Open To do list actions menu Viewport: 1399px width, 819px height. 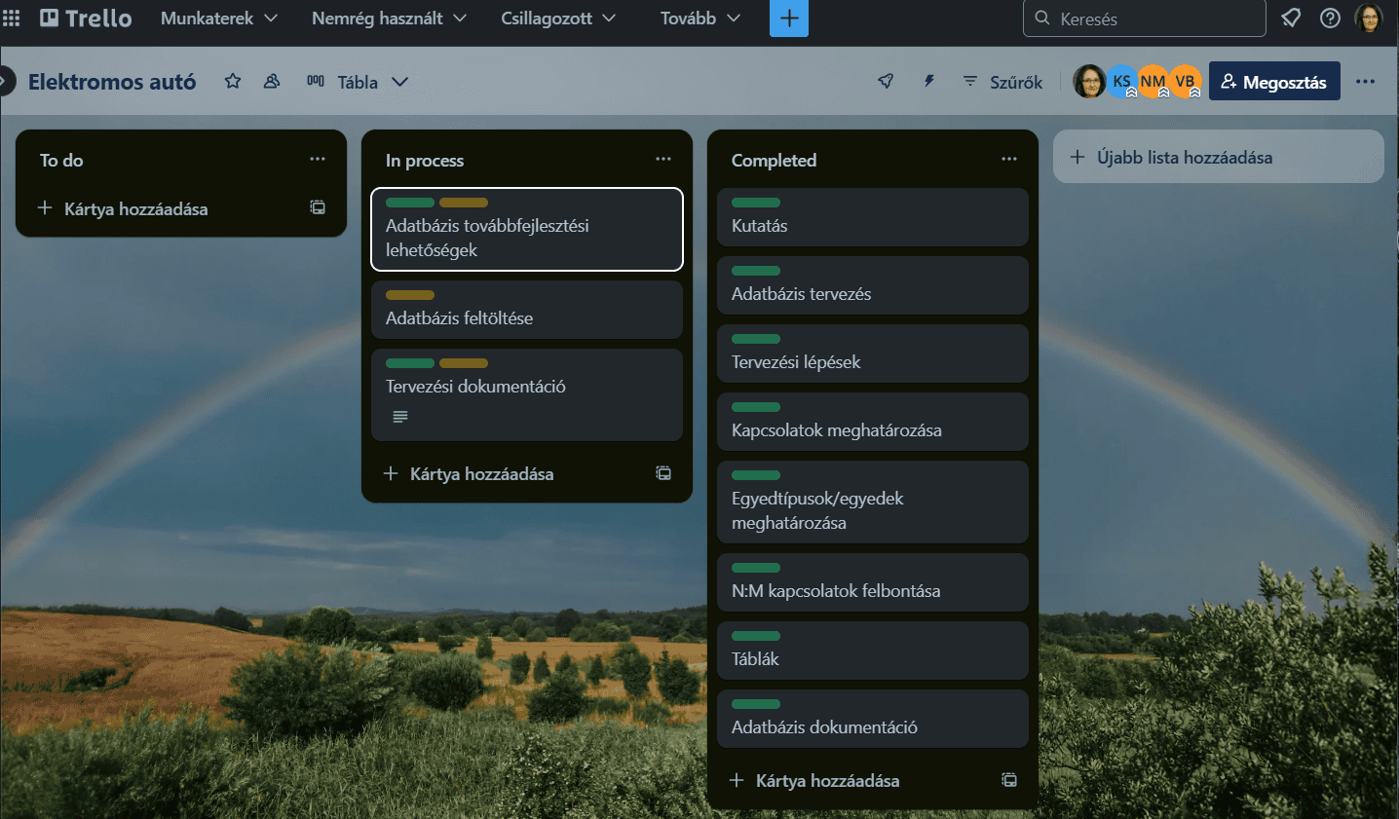click(x=318, y=159)
